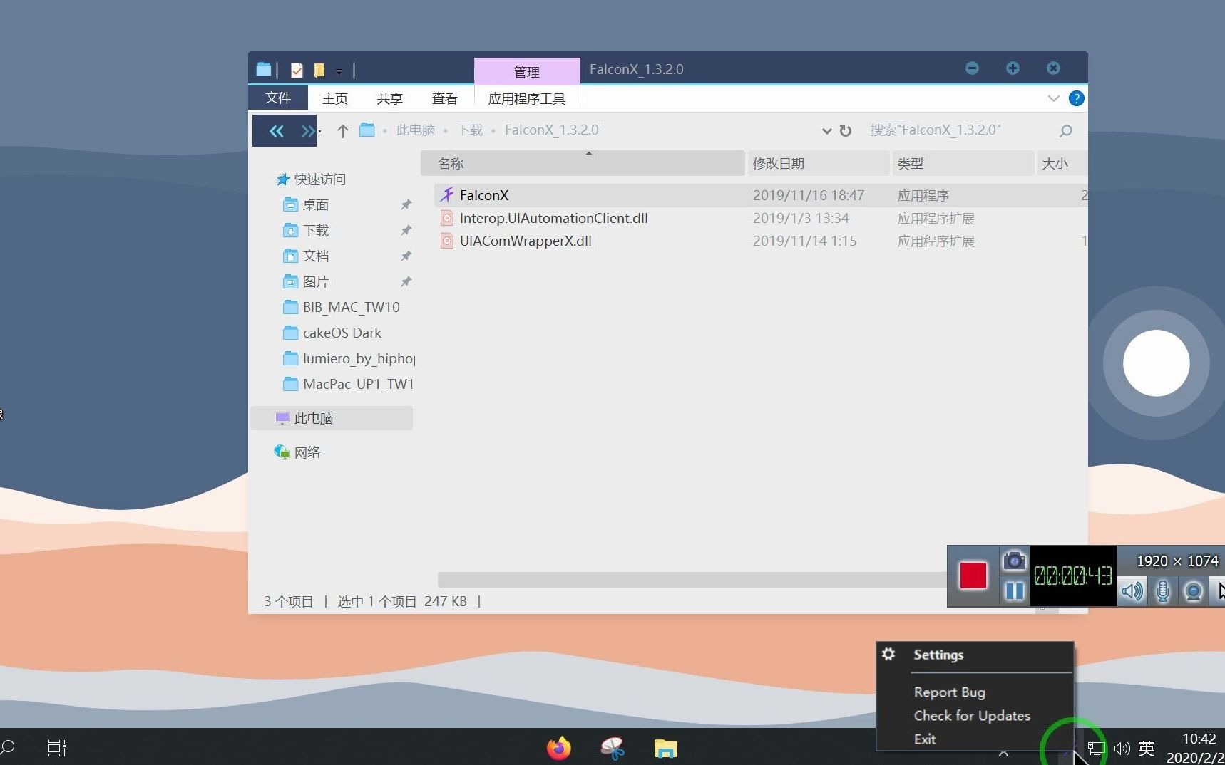Toggle system audio in the recorder bar
Viewport: 1225px width, 765px height.
(x=1132, y=591)
